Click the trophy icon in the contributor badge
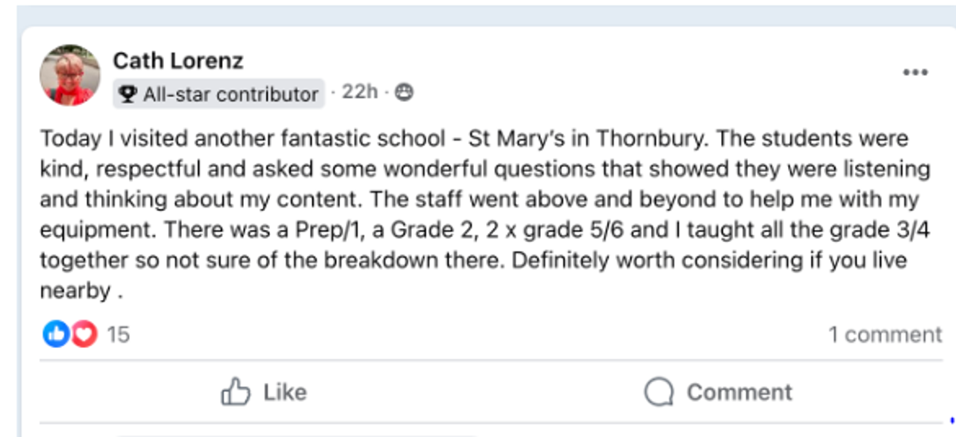The image size is (956, 437). tap(127, 94)
